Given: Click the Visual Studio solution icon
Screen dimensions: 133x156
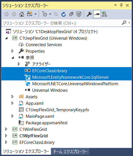Looking at the screenshot, I should (x=8, y=31).
